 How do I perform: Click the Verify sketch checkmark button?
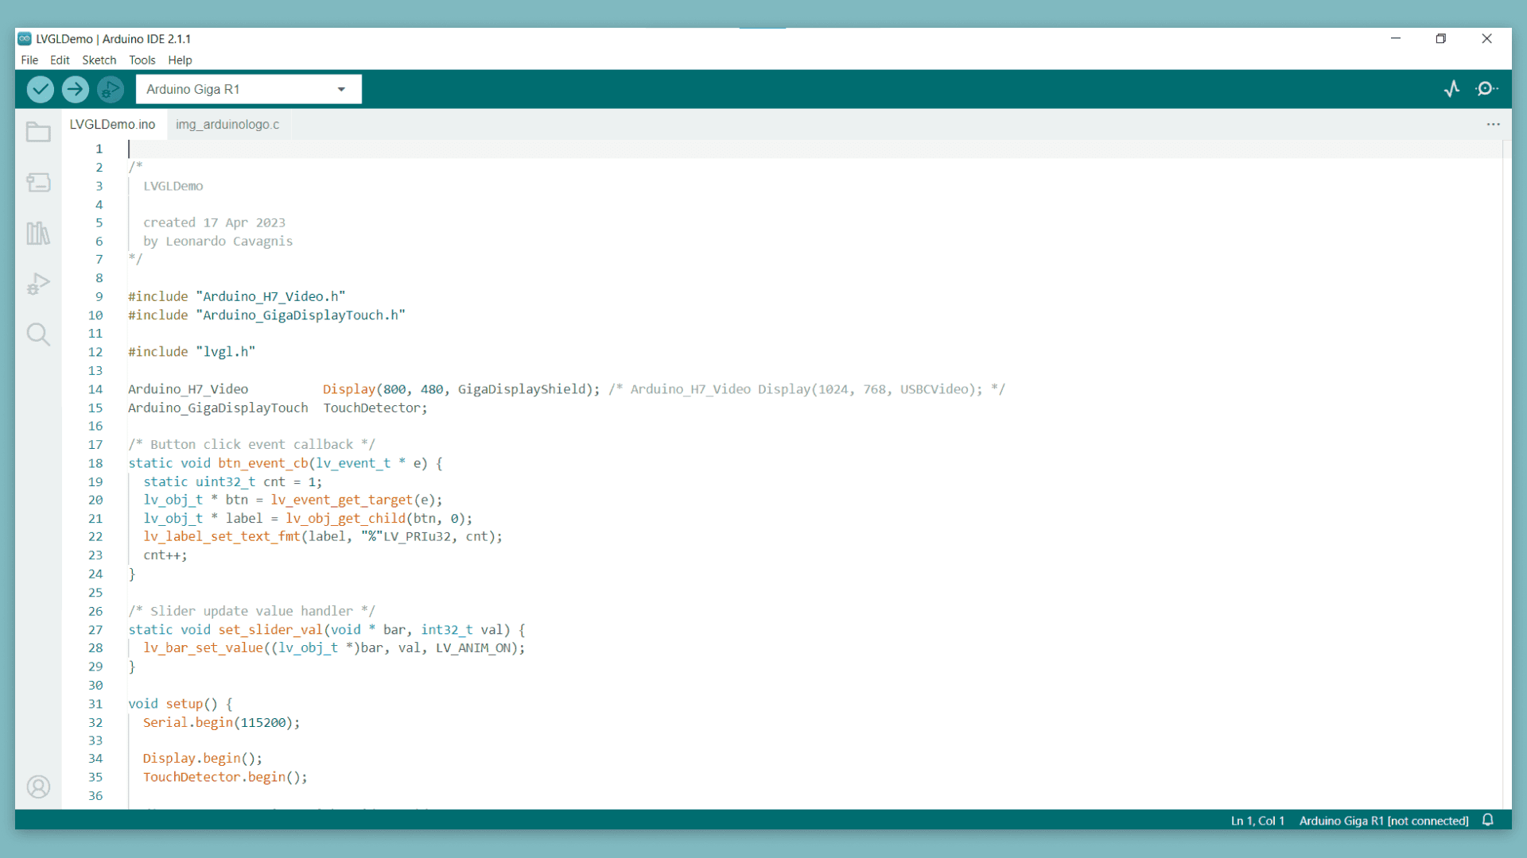tap(41, 89)
